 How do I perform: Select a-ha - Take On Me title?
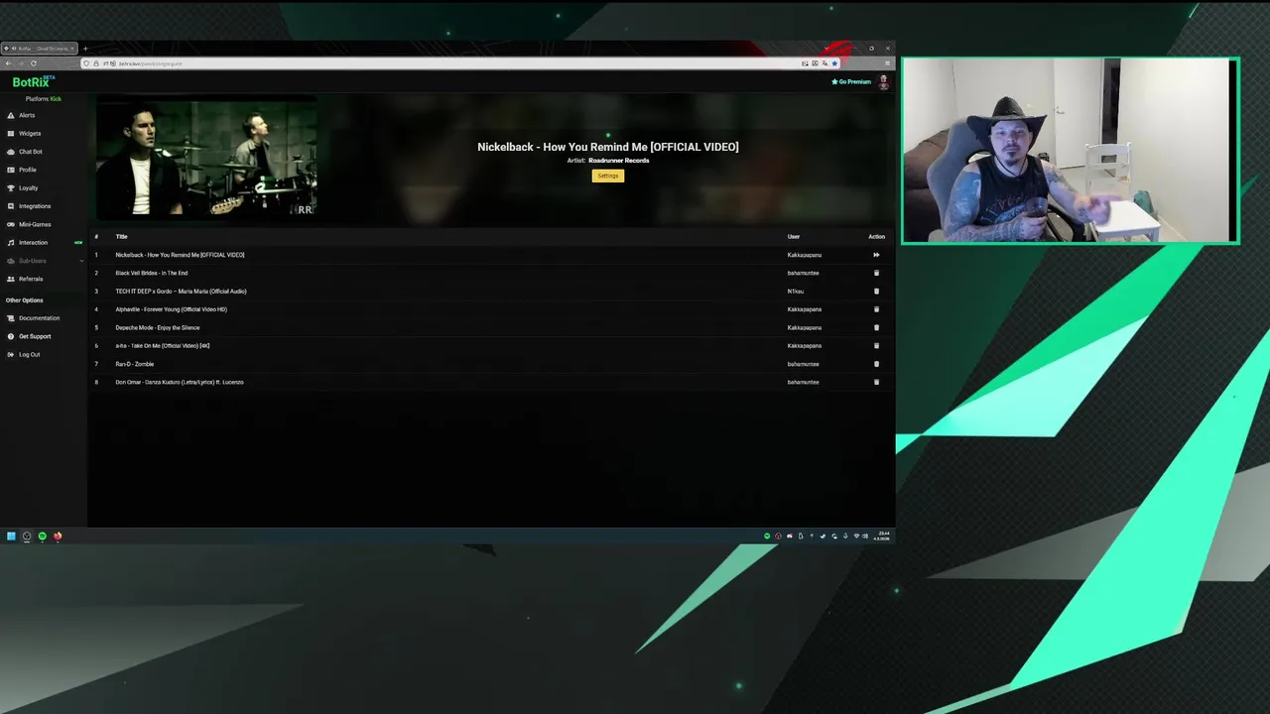[162, 345]
